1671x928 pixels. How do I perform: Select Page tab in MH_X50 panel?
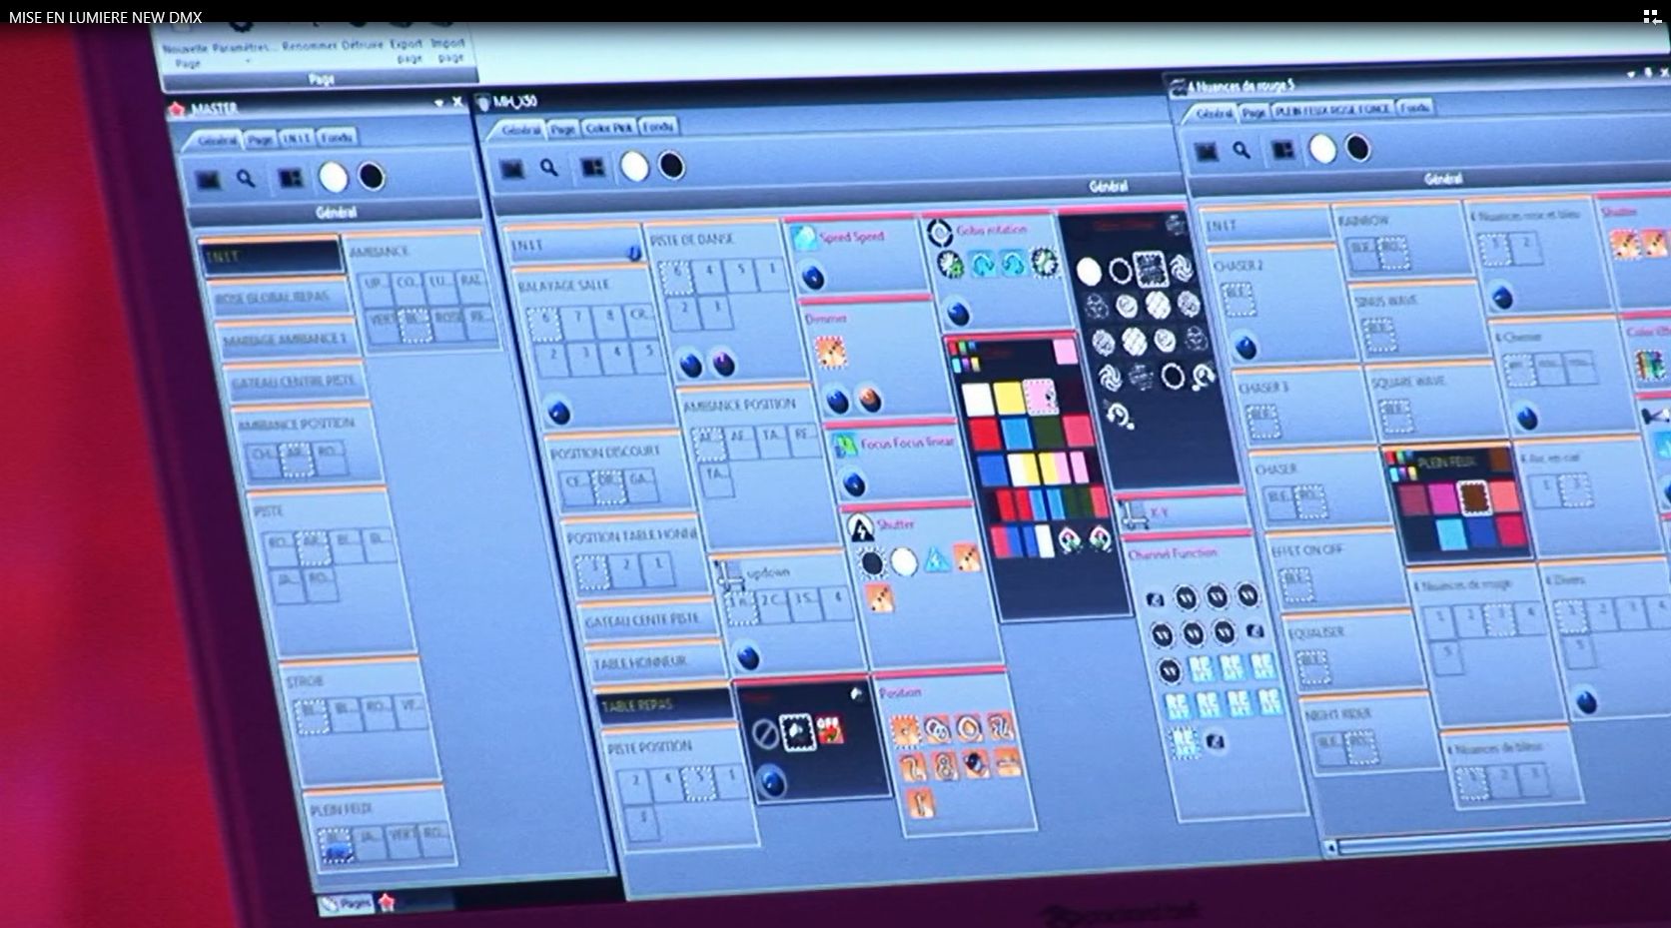[562, 129]
